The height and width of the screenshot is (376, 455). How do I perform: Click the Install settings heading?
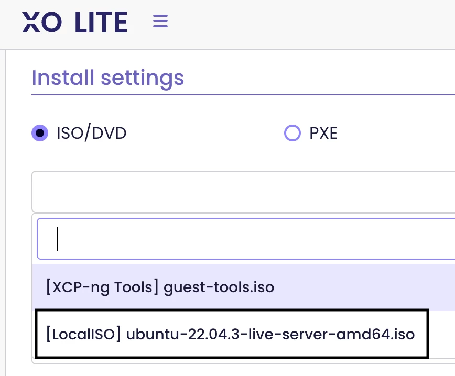[107, 78]
